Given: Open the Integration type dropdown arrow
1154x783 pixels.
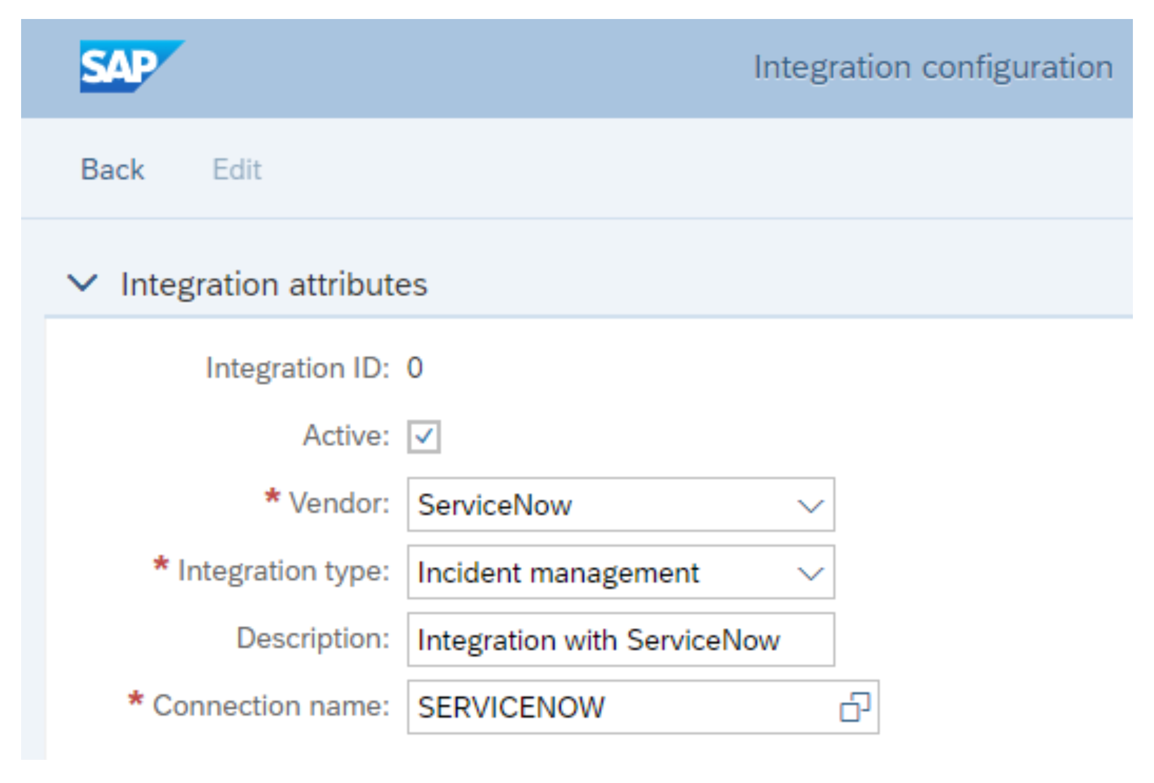Looking at the screenshot, I should click(x=810, y=573).
